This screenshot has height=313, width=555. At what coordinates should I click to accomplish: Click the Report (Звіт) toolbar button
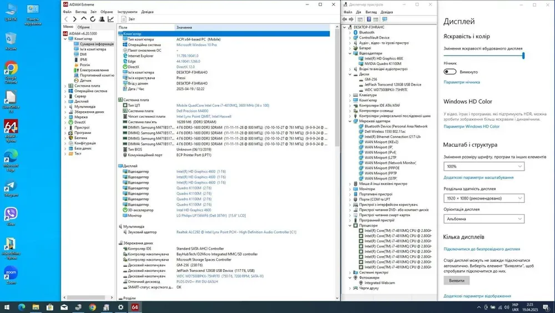coord(128,19)
